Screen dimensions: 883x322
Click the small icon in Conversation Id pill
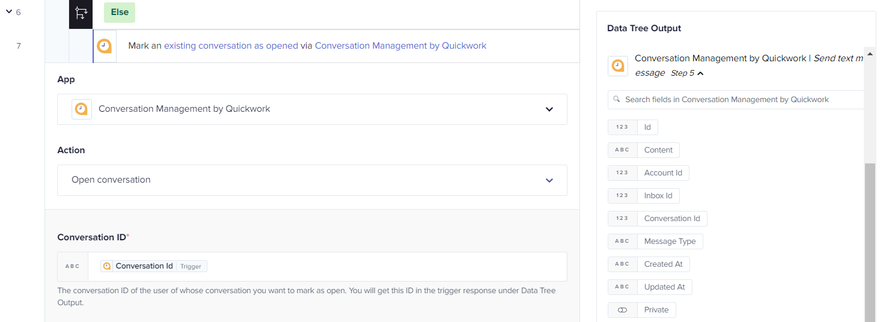[107, 266]
